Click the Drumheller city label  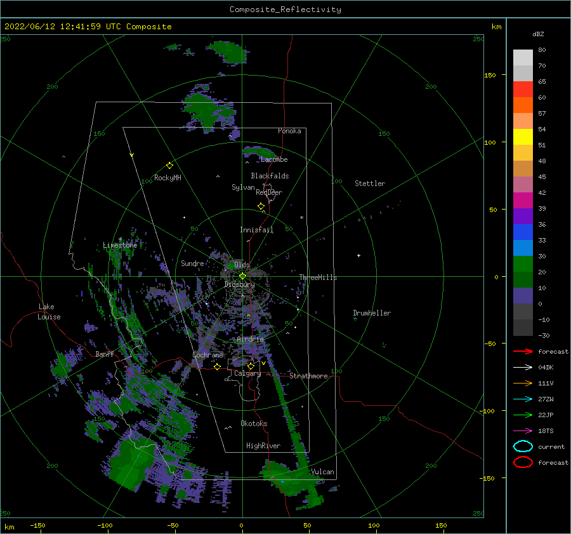pyautogui.click(x=372, y=313)
